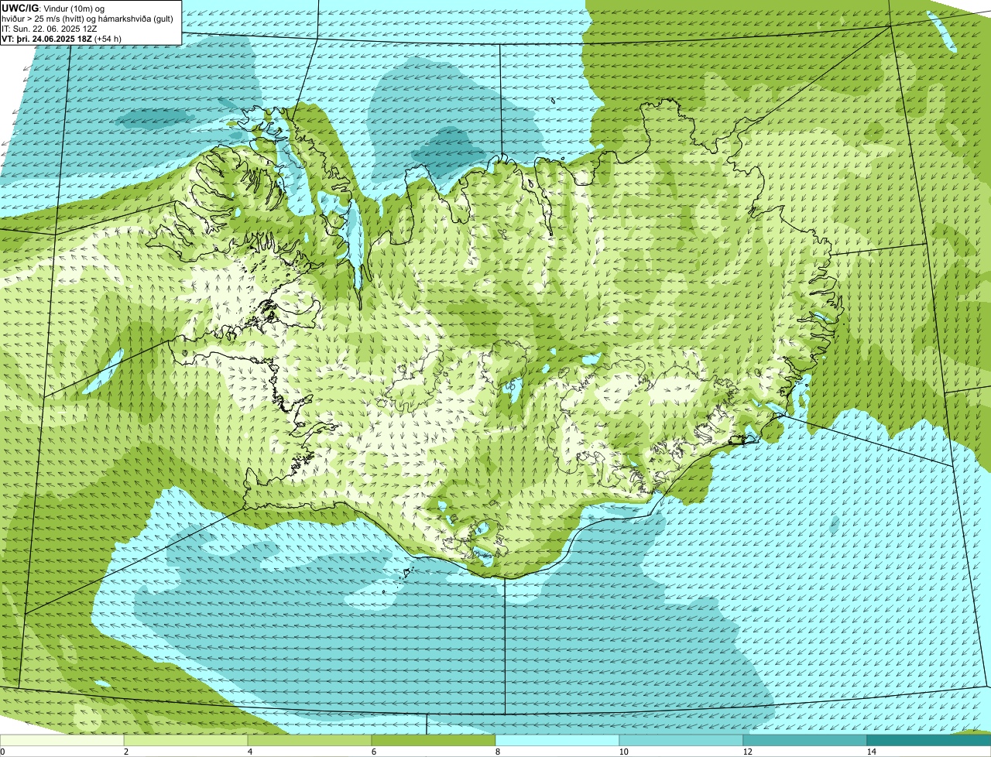Click the 0–2 m/s pale yellow legend swatch
Viewport: 991px width, 757px height.
pos(62,740)
